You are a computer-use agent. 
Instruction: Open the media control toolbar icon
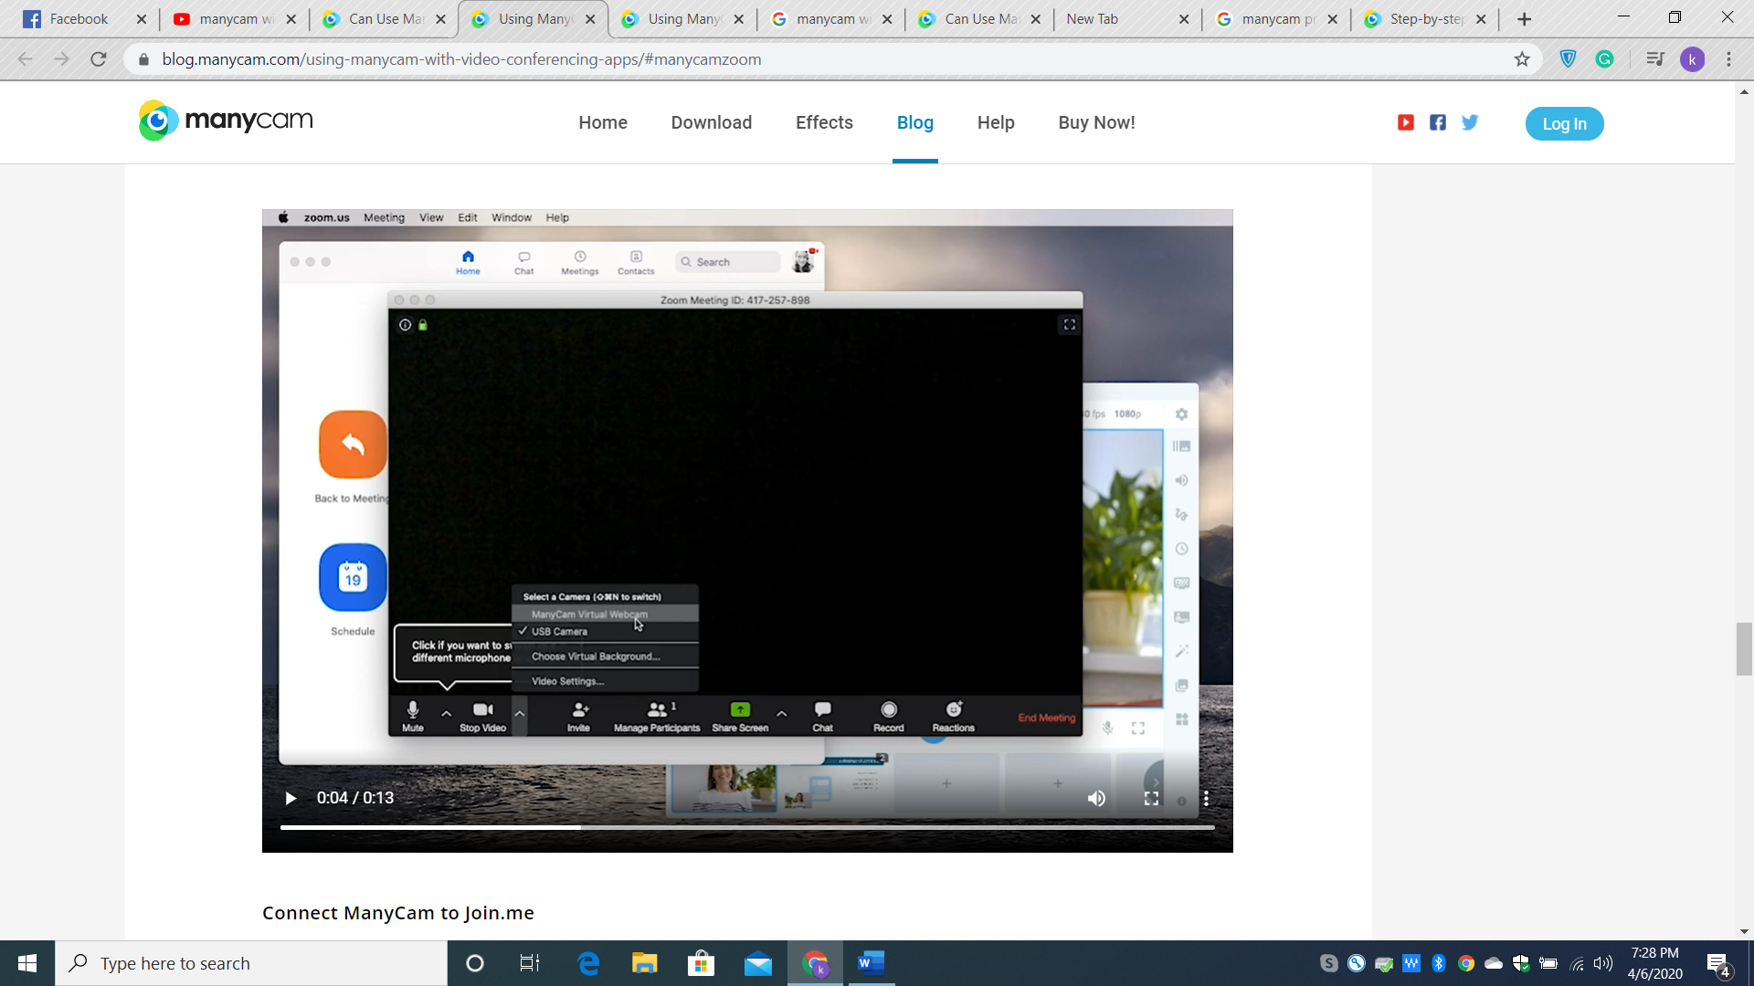click(x=1654, y=59)
